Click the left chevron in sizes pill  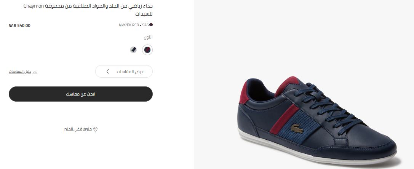[107, 72]
